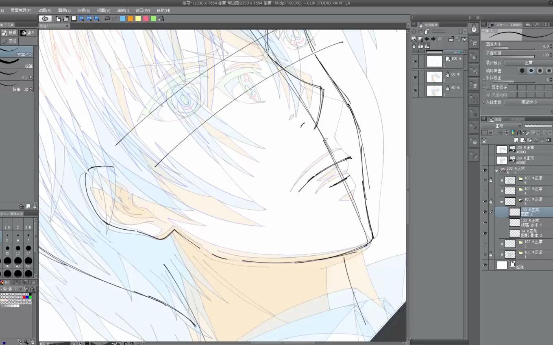Click the orange color swatch in toolbar

pos(130,19)
